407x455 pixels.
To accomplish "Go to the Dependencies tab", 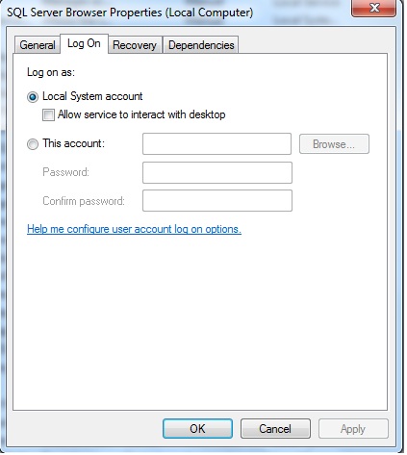I will pyautogui.click(x=201, y=45).
